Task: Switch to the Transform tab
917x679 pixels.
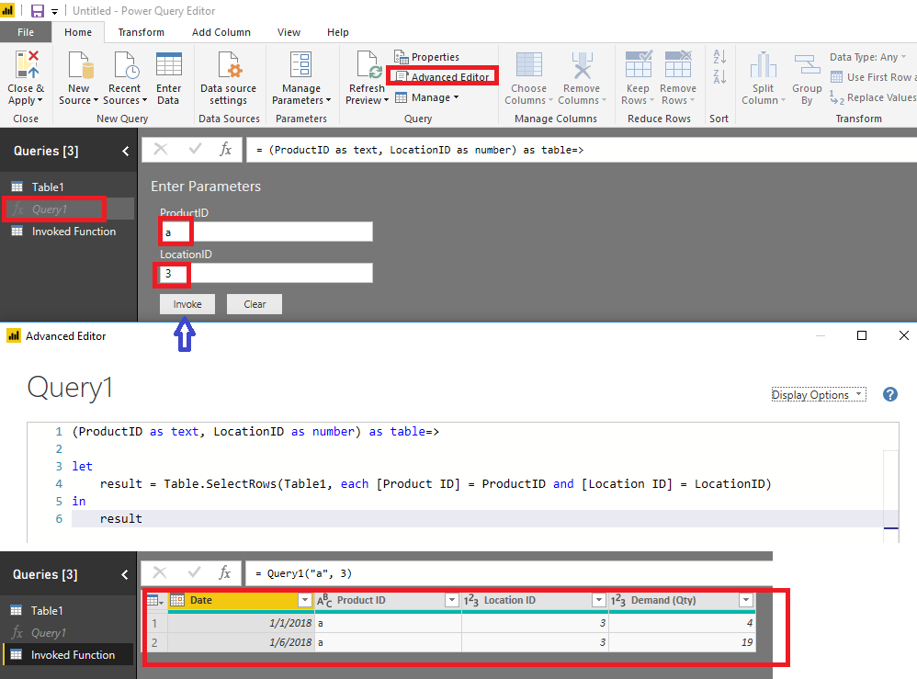Action: [x=141, y=32]
